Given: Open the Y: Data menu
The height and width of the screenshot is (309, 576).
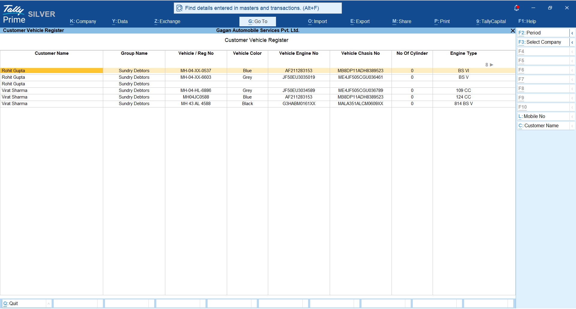Looking at the screenshot, I should [x=120, y=22].
